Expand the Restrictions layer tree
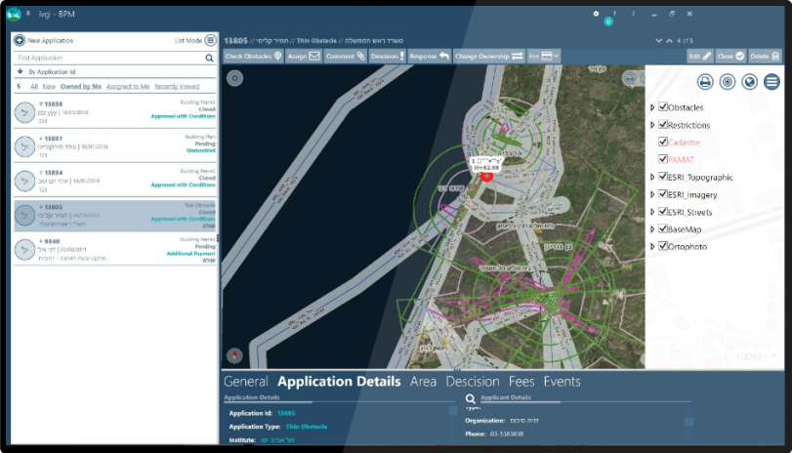792x453 pixels. pyautogui.click(x=652, y=125)
